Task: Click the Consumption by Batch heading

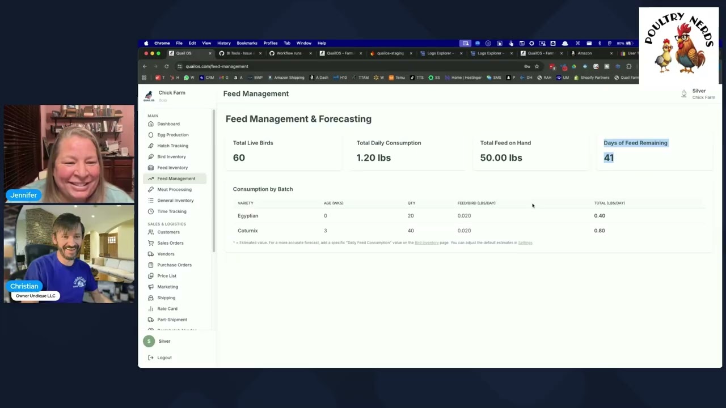Action: pos(263,189)
